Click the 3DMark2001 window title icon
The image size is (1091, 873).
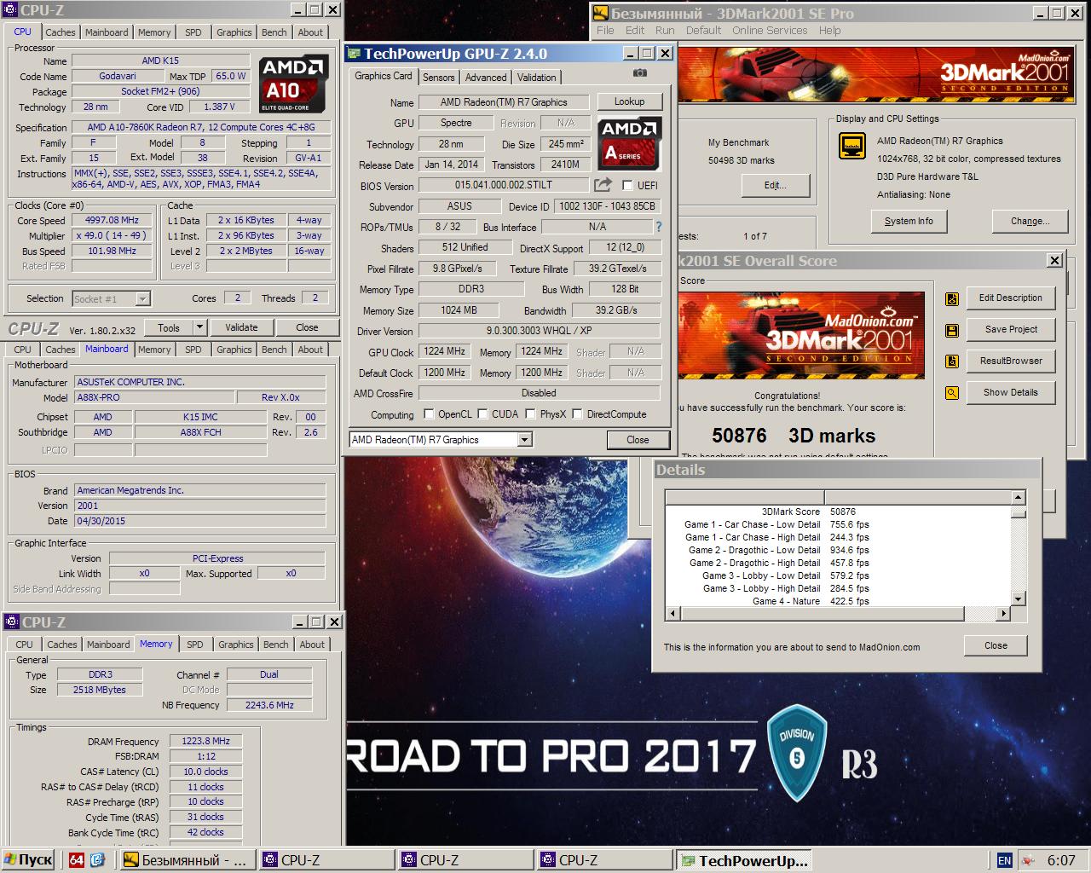pyautogui.click(x=600, y=13)
